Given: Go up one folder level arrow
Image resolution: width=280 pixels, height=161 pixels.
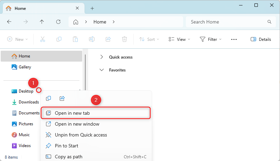Looking at the screenshot, I should click(x=42, y=22).
